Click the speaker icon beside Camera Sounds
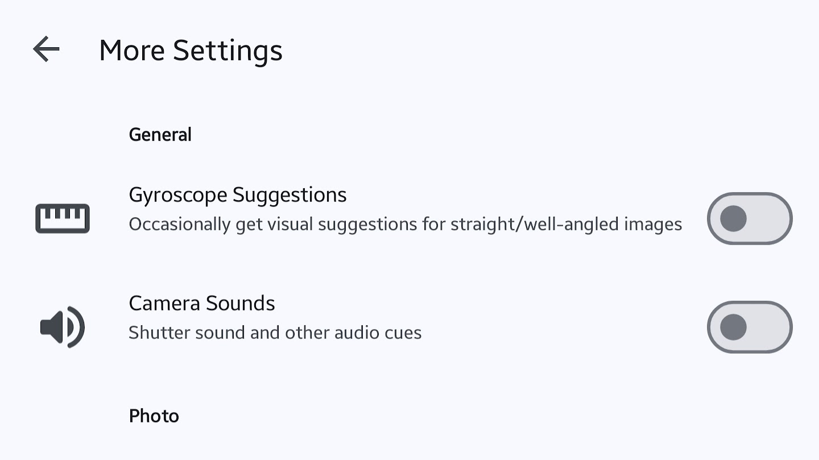The image size is (819, 460). tap(63, 327)
